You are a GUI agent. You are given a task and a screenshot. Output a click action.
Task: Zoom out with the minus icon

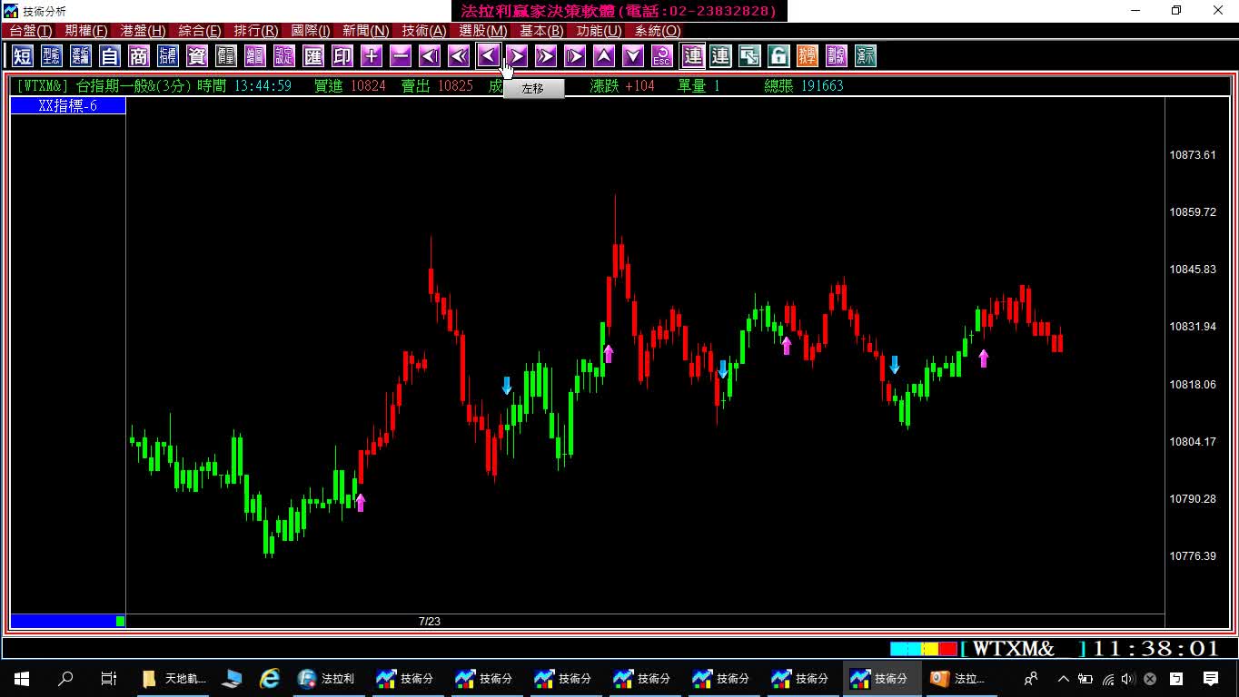pos(401,56)
